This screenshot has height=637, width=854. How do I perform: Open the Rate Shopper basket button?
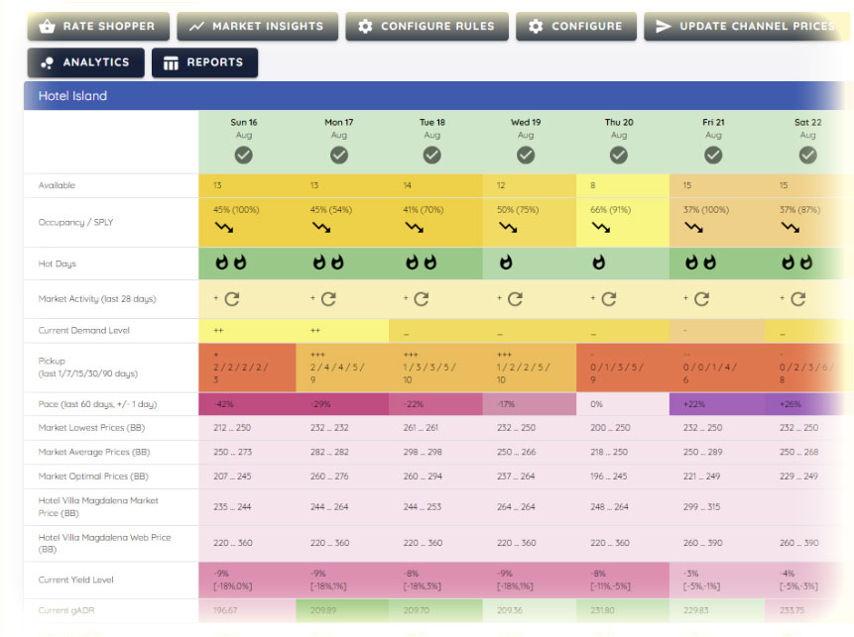pos(98,26)
